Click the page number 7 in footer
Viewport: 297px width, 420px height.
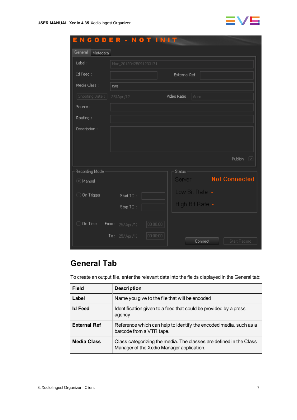(x=258, y=388)
